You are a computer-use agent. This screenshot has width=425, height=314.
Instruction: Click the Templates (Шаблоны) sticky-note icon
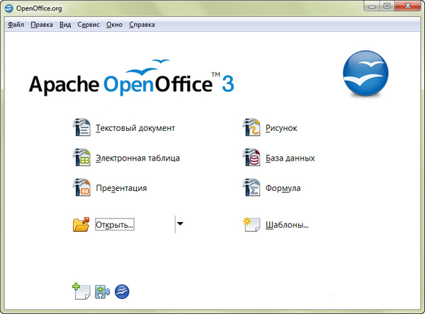[x=251, y=224]
